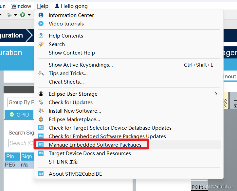Click MX icon beside Check for Embedded Software Packages Updates
This screenshot has width=237, height=191.
(41, 136)
